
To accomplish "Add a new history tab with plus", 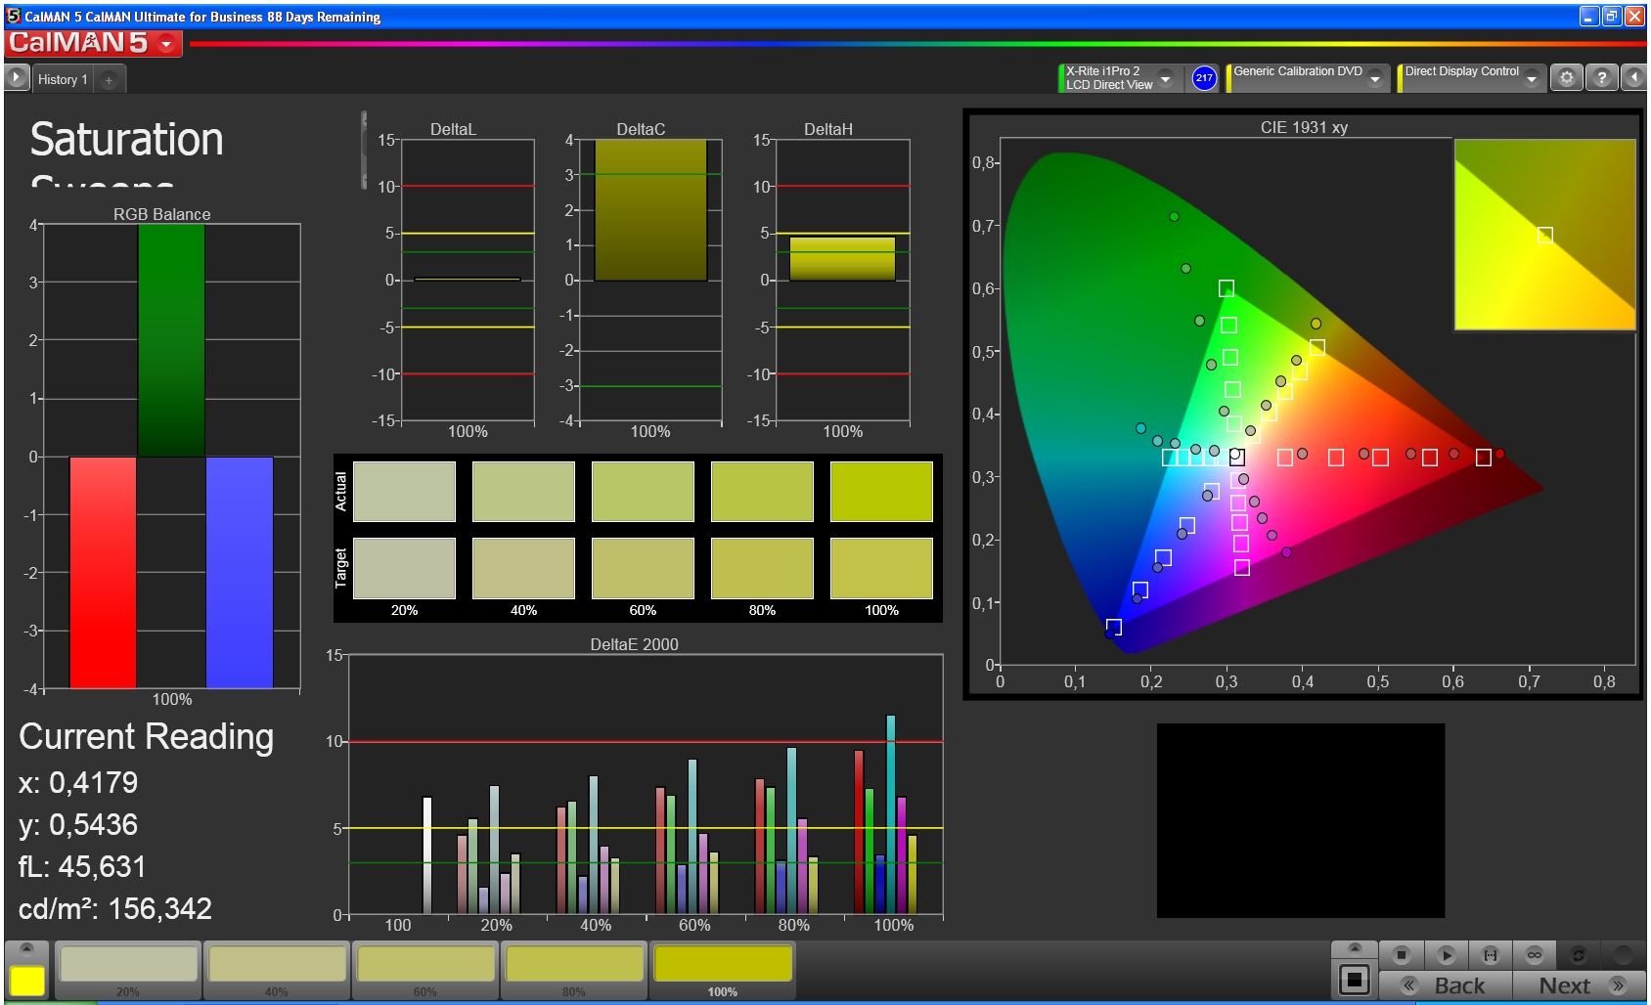I will (x=109, y=80).
